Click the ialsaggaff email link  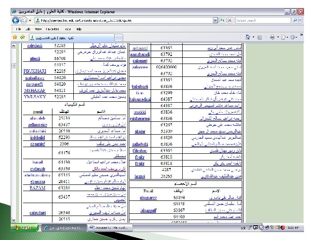coord(148,210)
